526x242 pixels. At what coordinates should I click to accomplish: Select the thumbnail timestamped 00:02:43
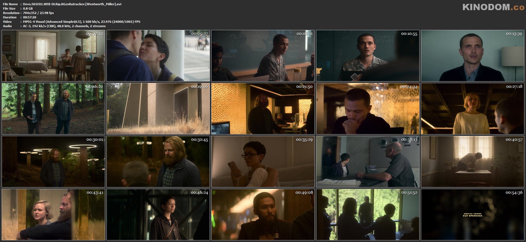[x=54, y=56]
